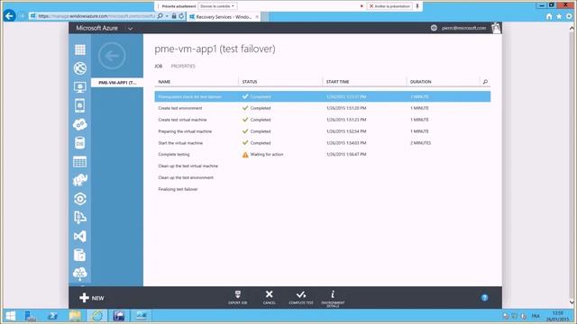This screenshot has height=324, width=577.
Task: Click the Complete Test checkmark command
Action: 301,297
